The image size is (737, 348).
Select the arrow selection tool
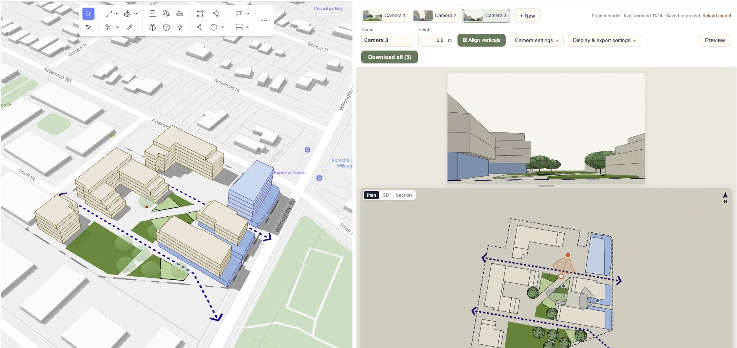point(88,14)
